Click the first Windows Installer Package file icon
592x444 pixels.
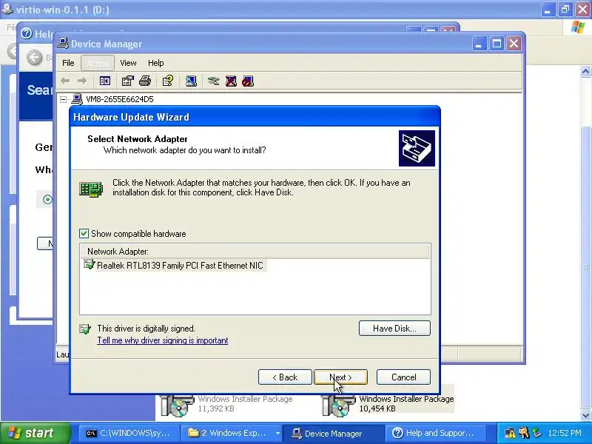click(177, 404)
